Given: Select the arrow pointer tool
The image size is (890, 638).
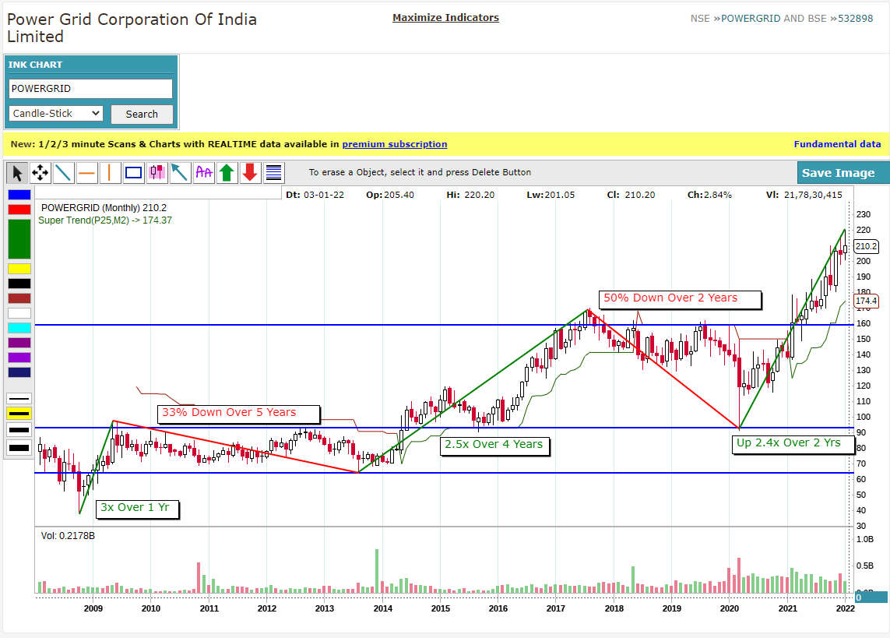Looking at the screenshot, I should coord(18,173).
